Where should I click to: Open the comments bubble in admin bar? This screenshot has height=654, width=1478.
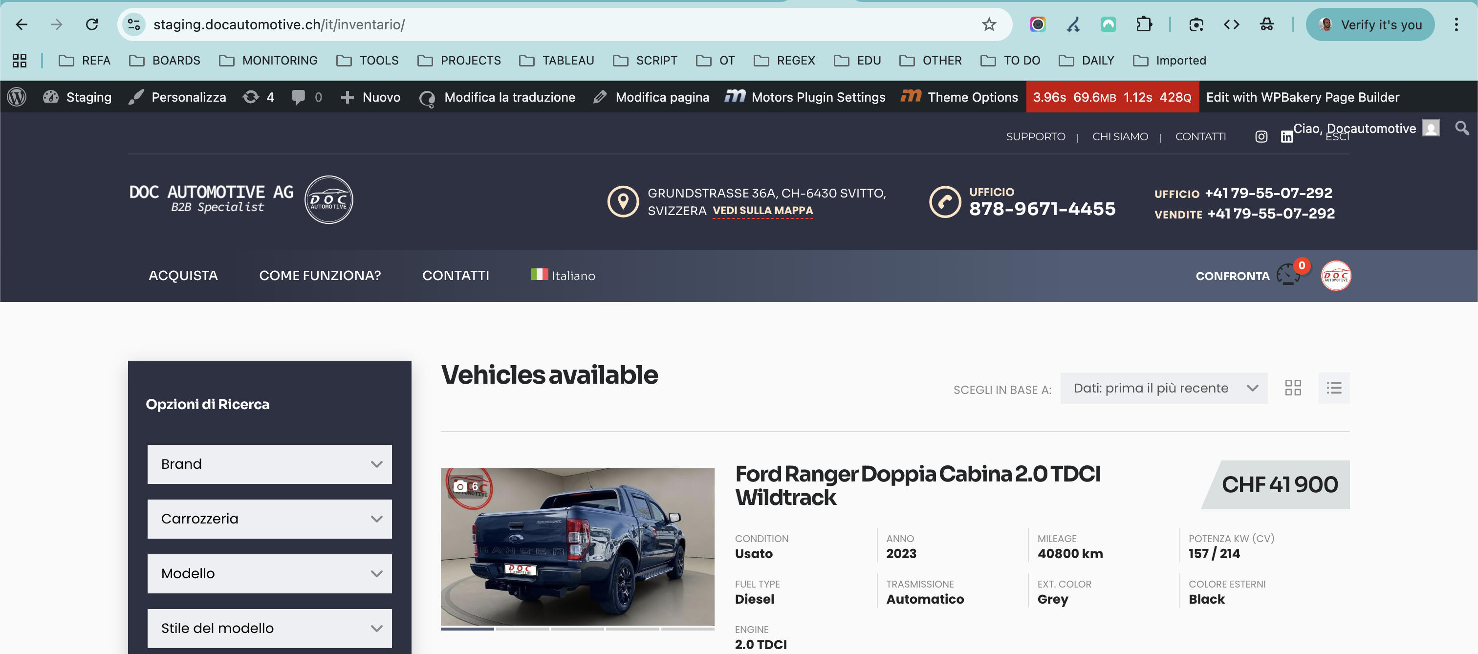point(306,97)
